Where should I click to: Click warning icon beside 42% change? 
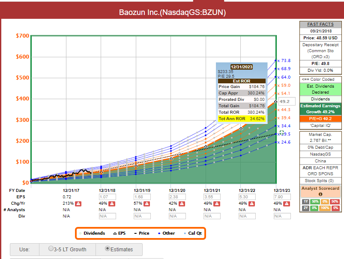click(x=182, y=203)
